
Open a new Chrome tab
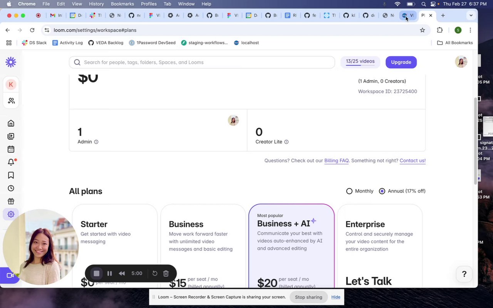pyautogui.click(x=443, y=15)
